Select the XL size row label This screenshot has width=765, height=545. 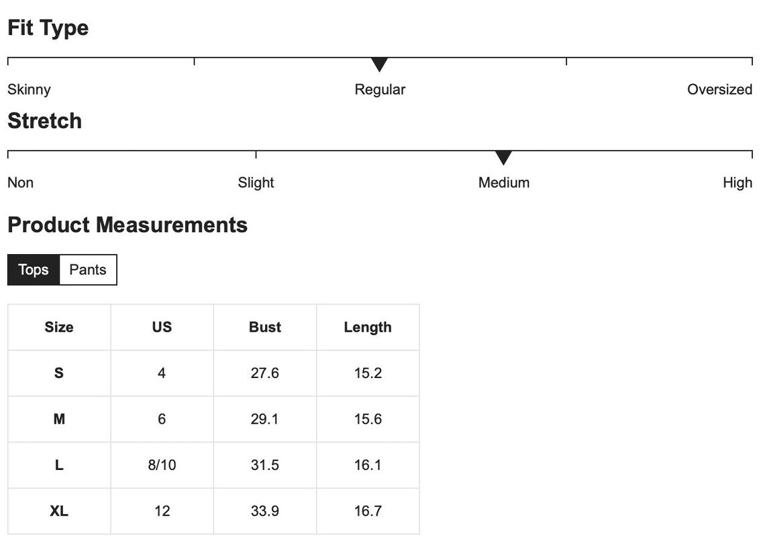[x=59, y=511]
